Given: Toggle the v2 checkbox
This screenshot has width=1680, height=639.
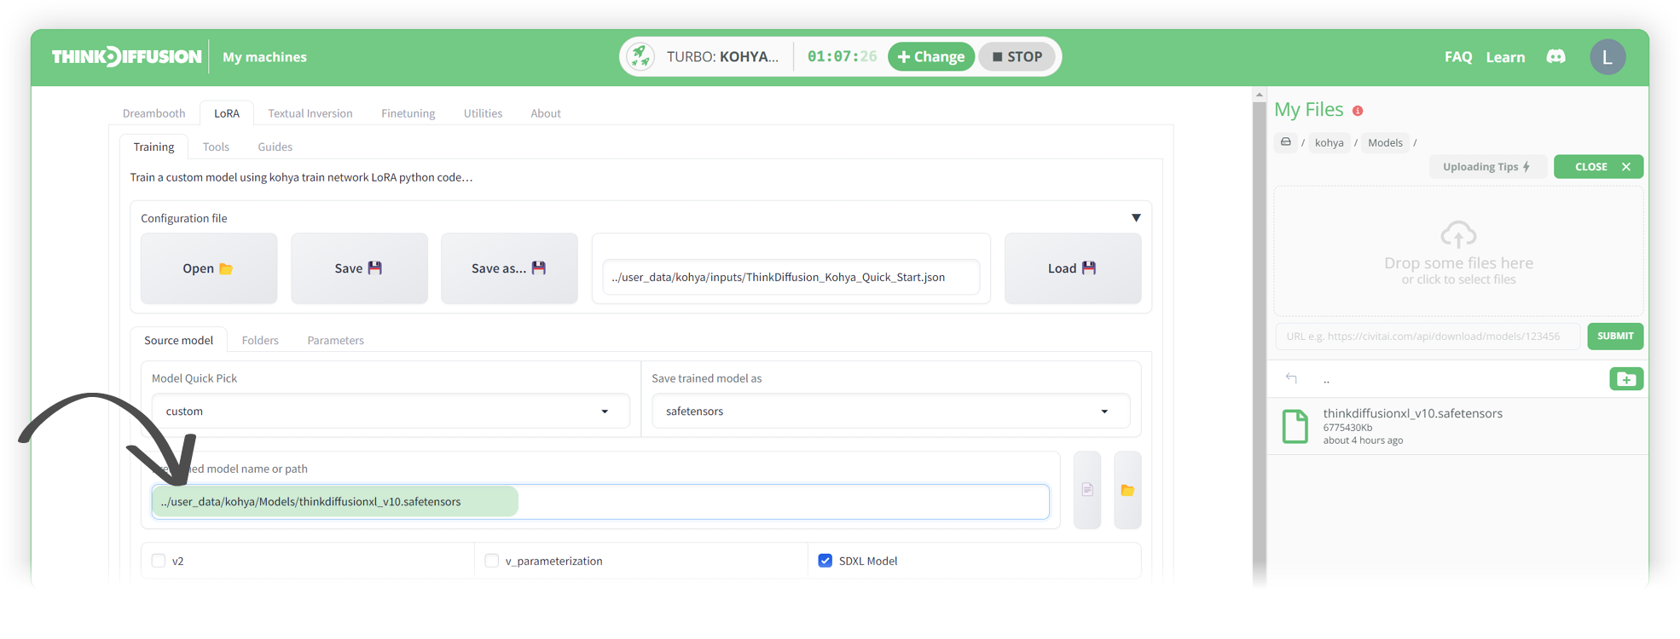Looking at the screenshot, I should pyautogui.click(x=159, y=561).
